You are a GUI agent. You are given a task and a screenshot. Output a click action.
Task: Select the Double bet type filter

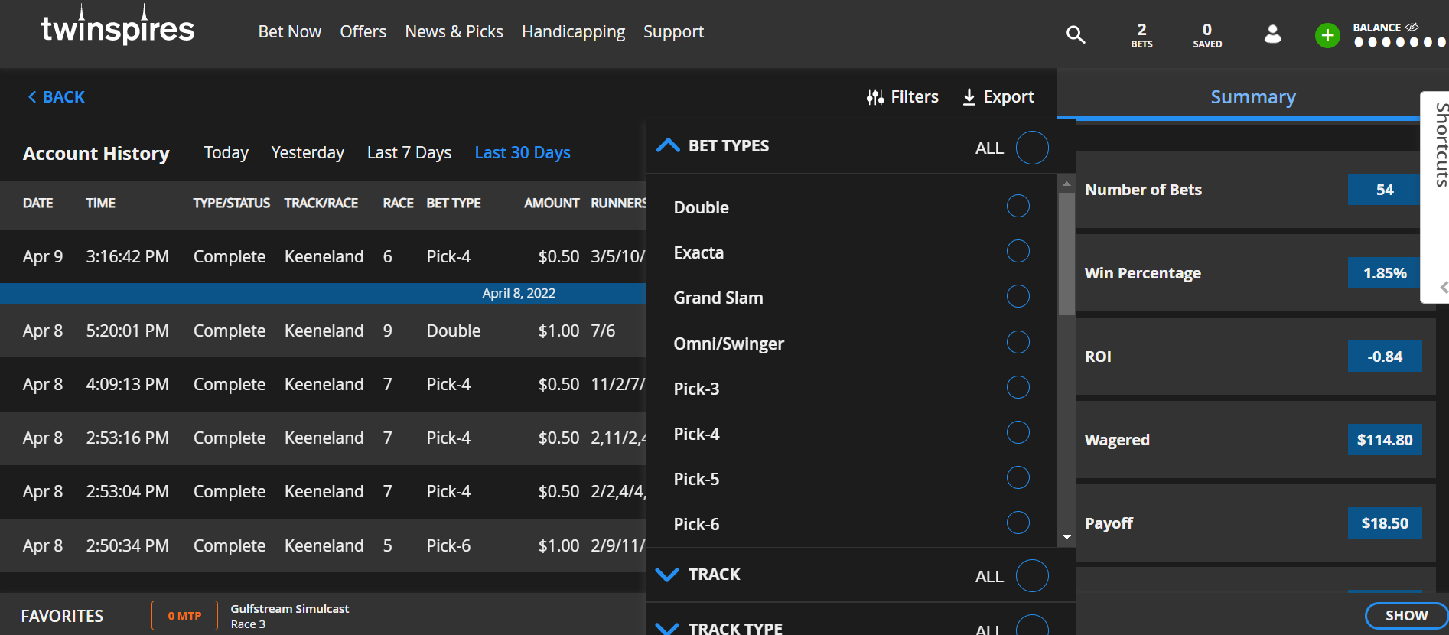coord(1018,206)
